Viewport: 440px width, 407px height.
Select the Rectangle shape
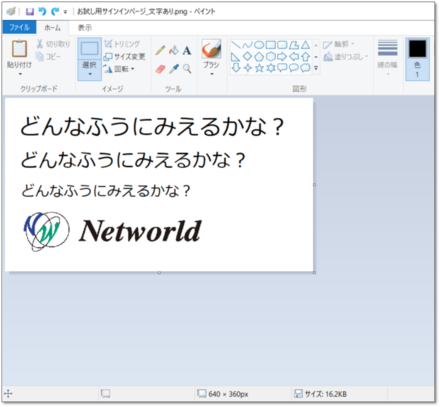pyautogui.click(x=270, y=45)
